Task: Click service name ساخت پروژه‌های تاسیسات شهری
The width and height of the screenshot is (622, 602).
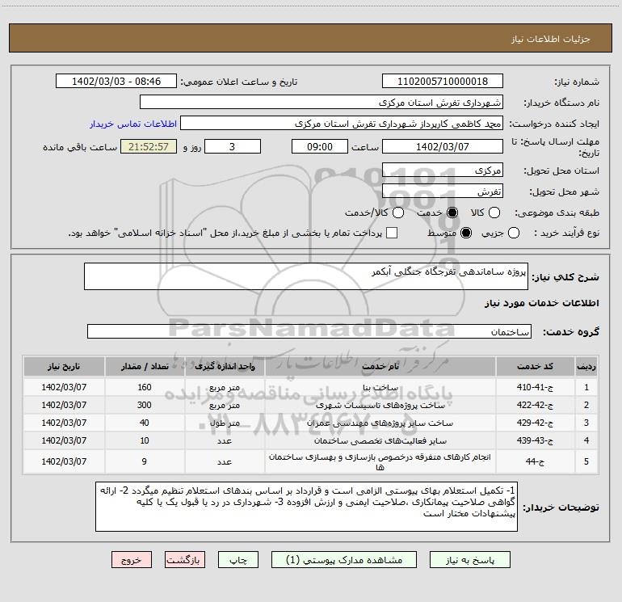Action: 380,405
